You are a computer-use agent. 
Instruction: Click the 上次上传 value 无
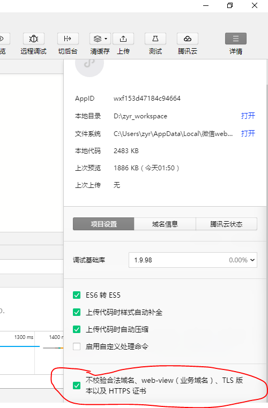117,185
